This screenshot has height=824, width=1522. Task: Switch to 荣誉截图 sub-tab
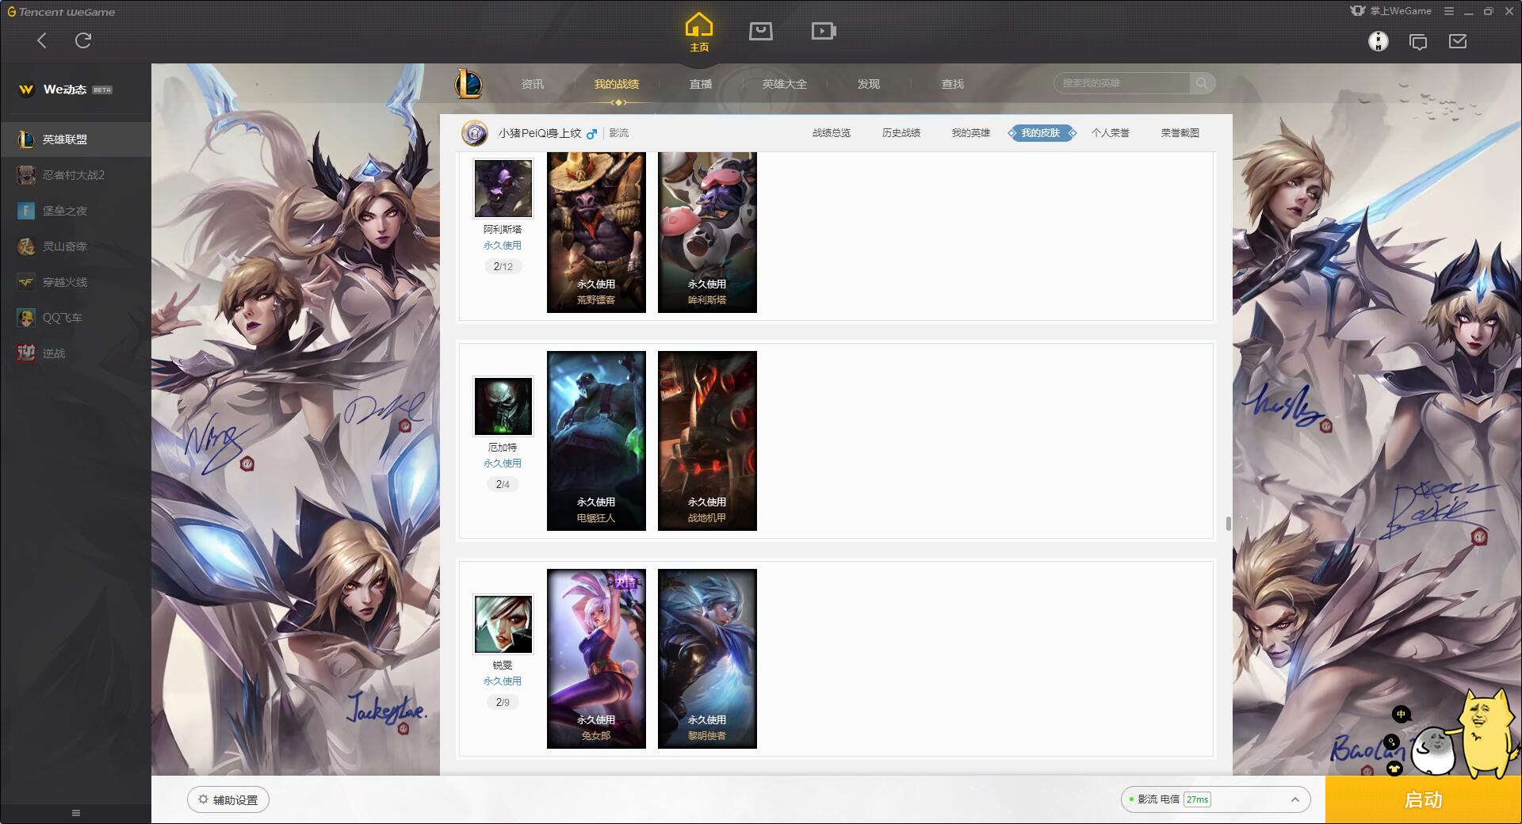click(1180, 133)
